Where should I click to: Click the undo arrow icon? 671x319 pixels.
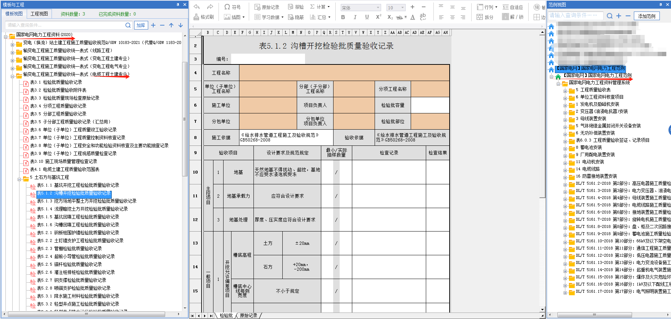pos(197,7)
